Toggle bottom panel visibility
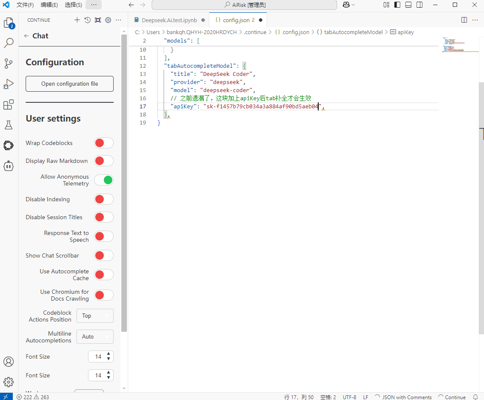 [408, 5]
